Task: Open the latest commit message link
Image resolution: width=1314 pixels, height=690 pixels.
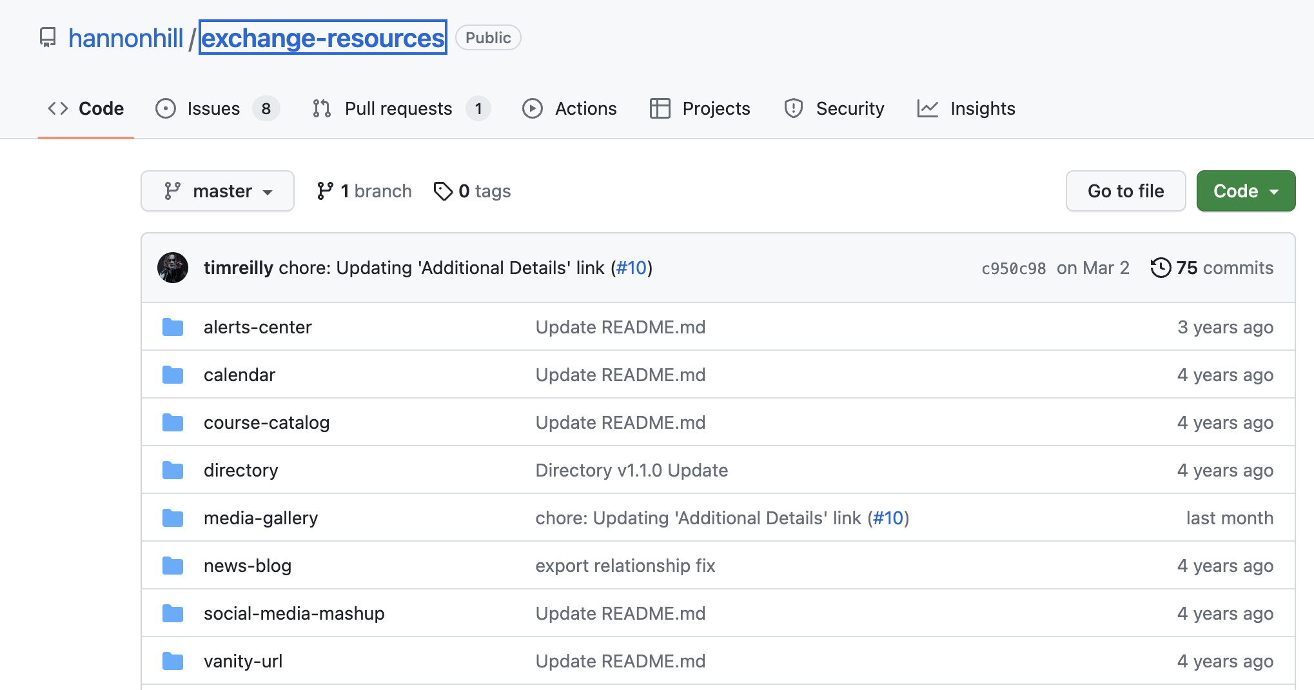Action: [442, 268]
